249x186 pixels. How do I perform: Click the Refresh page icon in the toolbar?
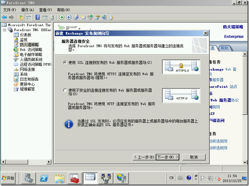(52, 17)
